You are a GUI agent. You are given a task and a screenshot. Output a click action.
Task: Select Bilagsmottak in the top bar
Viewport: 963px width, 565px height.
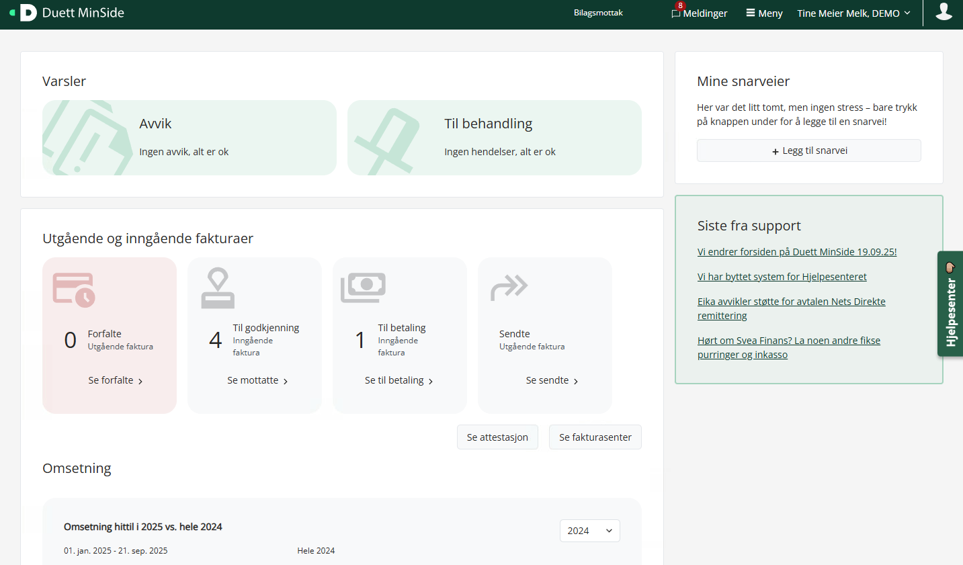[597, 12]
